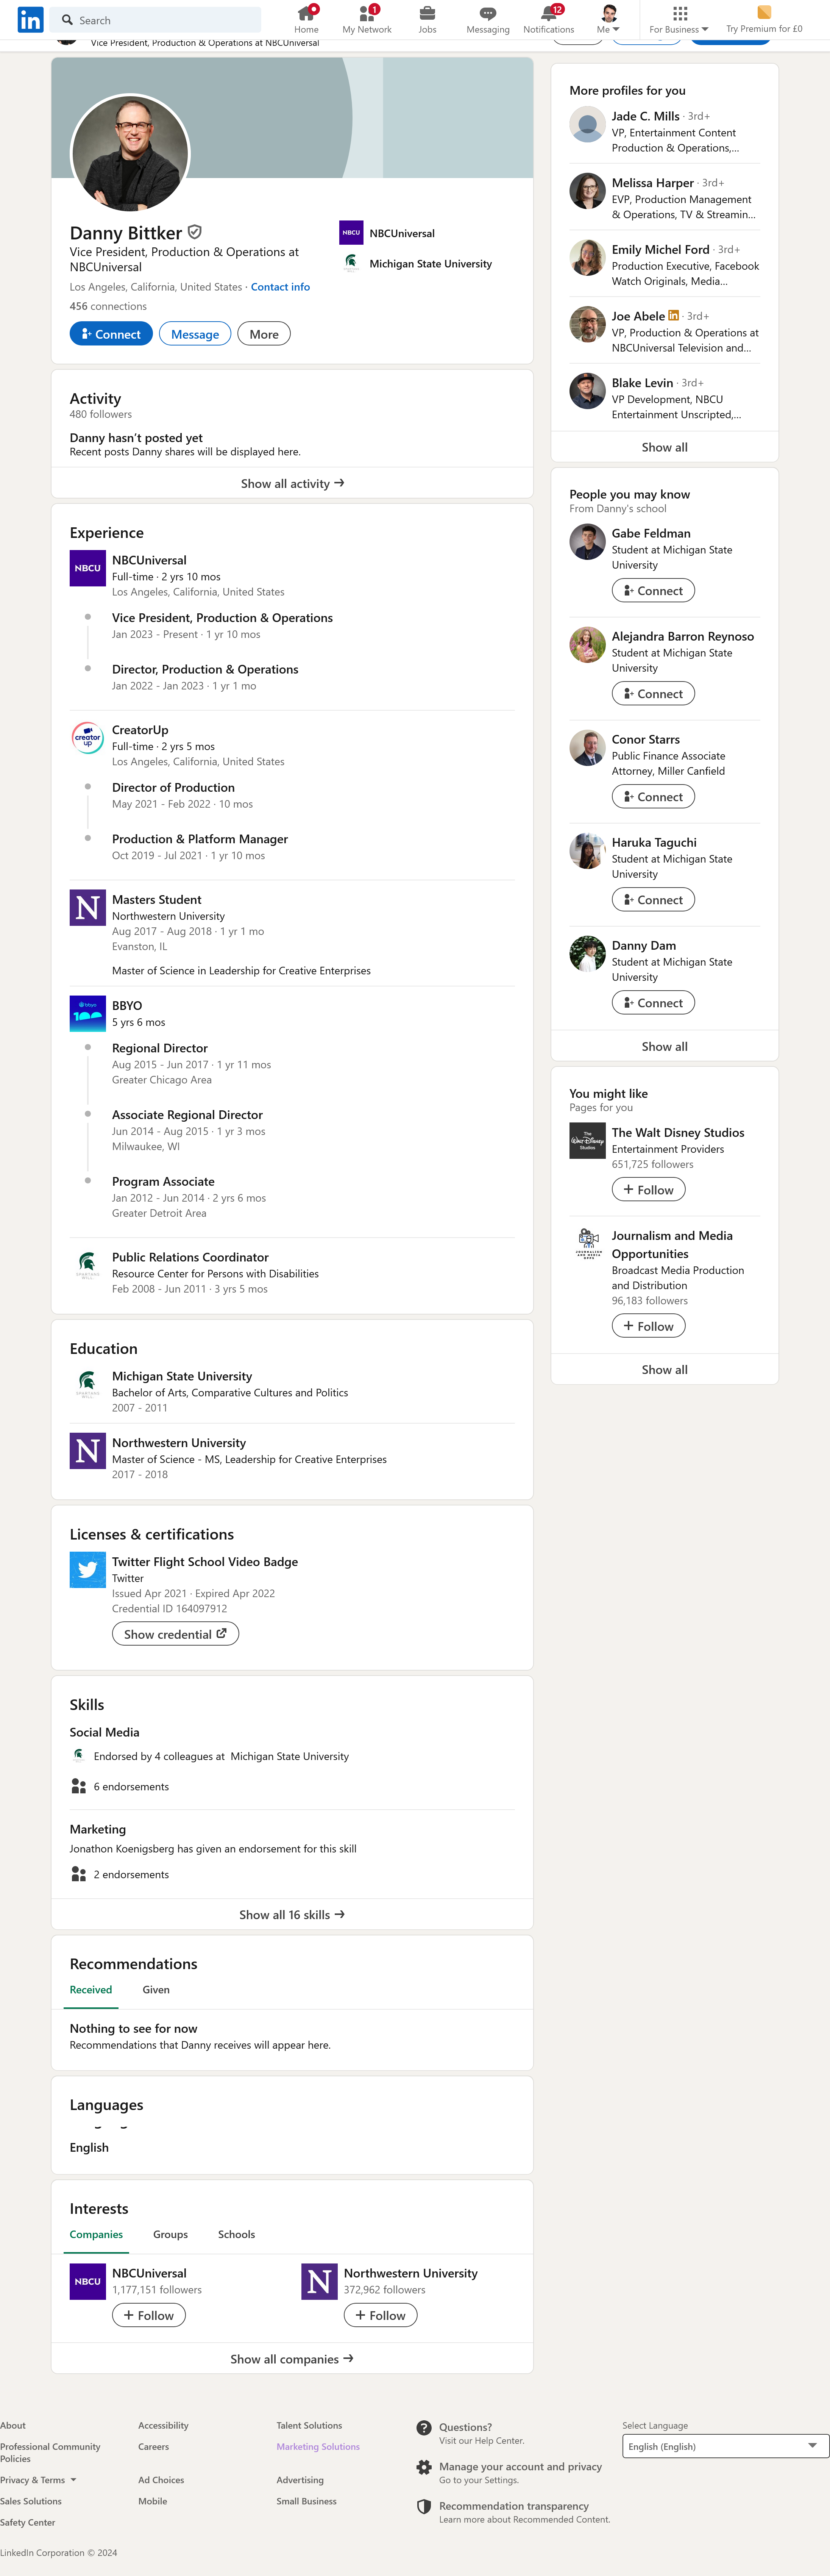Viewport: 830px width, 2576px height.
Task: Click BBYO company logo
Action: click(x=88, y=1013)
